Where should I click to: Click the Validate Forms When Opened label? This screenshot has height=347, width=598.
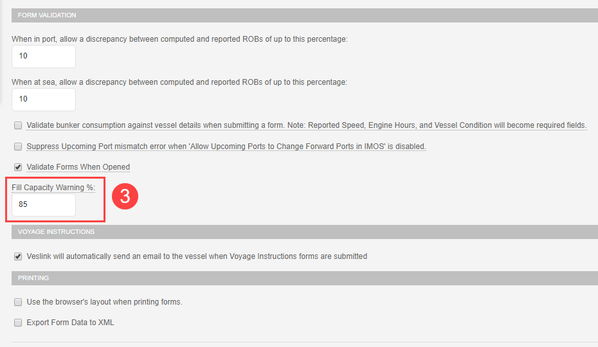click(x=78, y=167)
